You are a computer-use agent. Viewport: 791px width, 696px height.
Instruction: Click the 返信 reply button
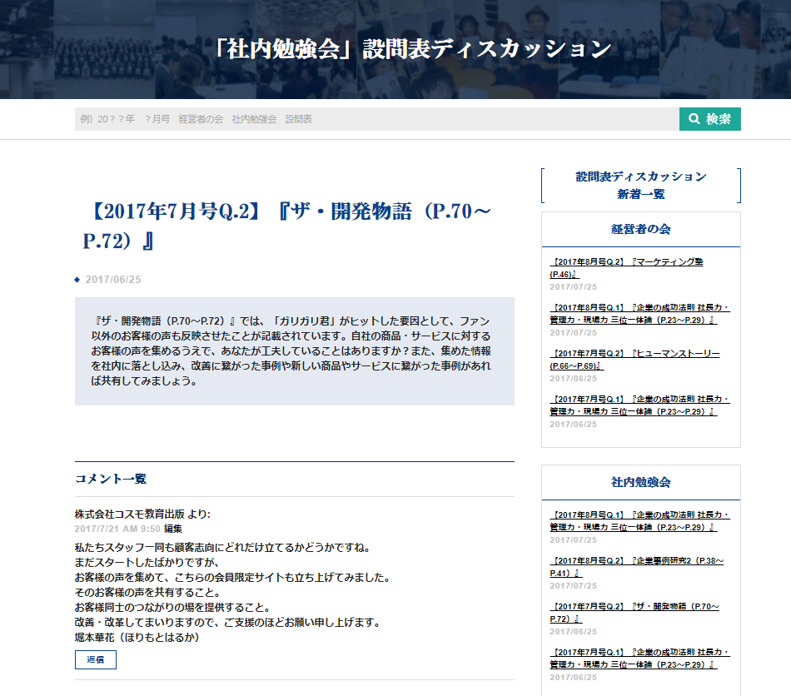96,659
